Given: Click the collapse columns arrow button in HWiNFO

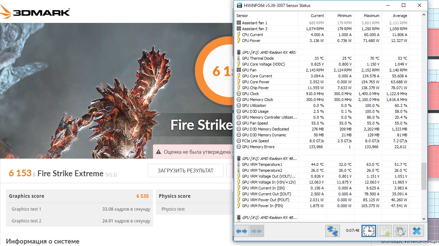Looking at the screenshot, I should 257,231.
